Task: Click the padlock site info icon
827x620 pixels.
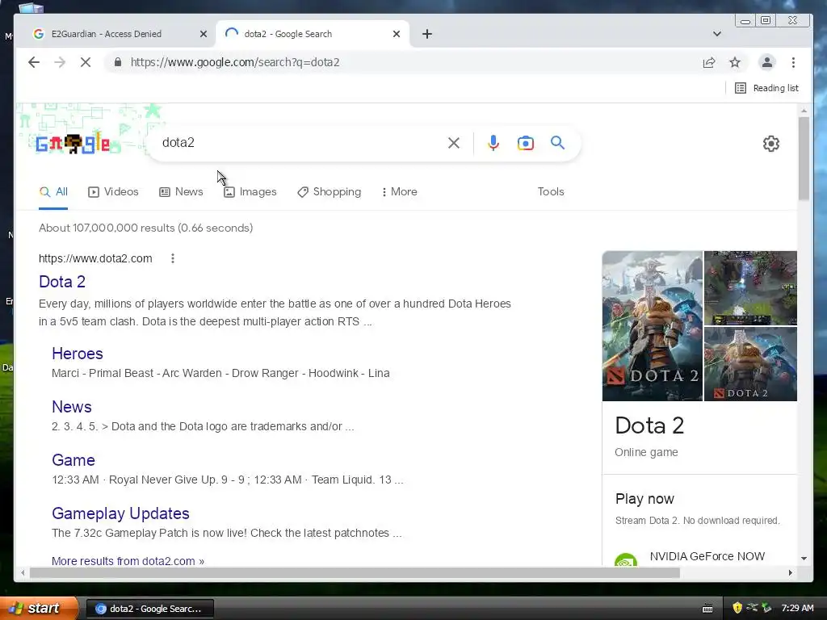Action: pyautogui.click(x=118, y=62)
